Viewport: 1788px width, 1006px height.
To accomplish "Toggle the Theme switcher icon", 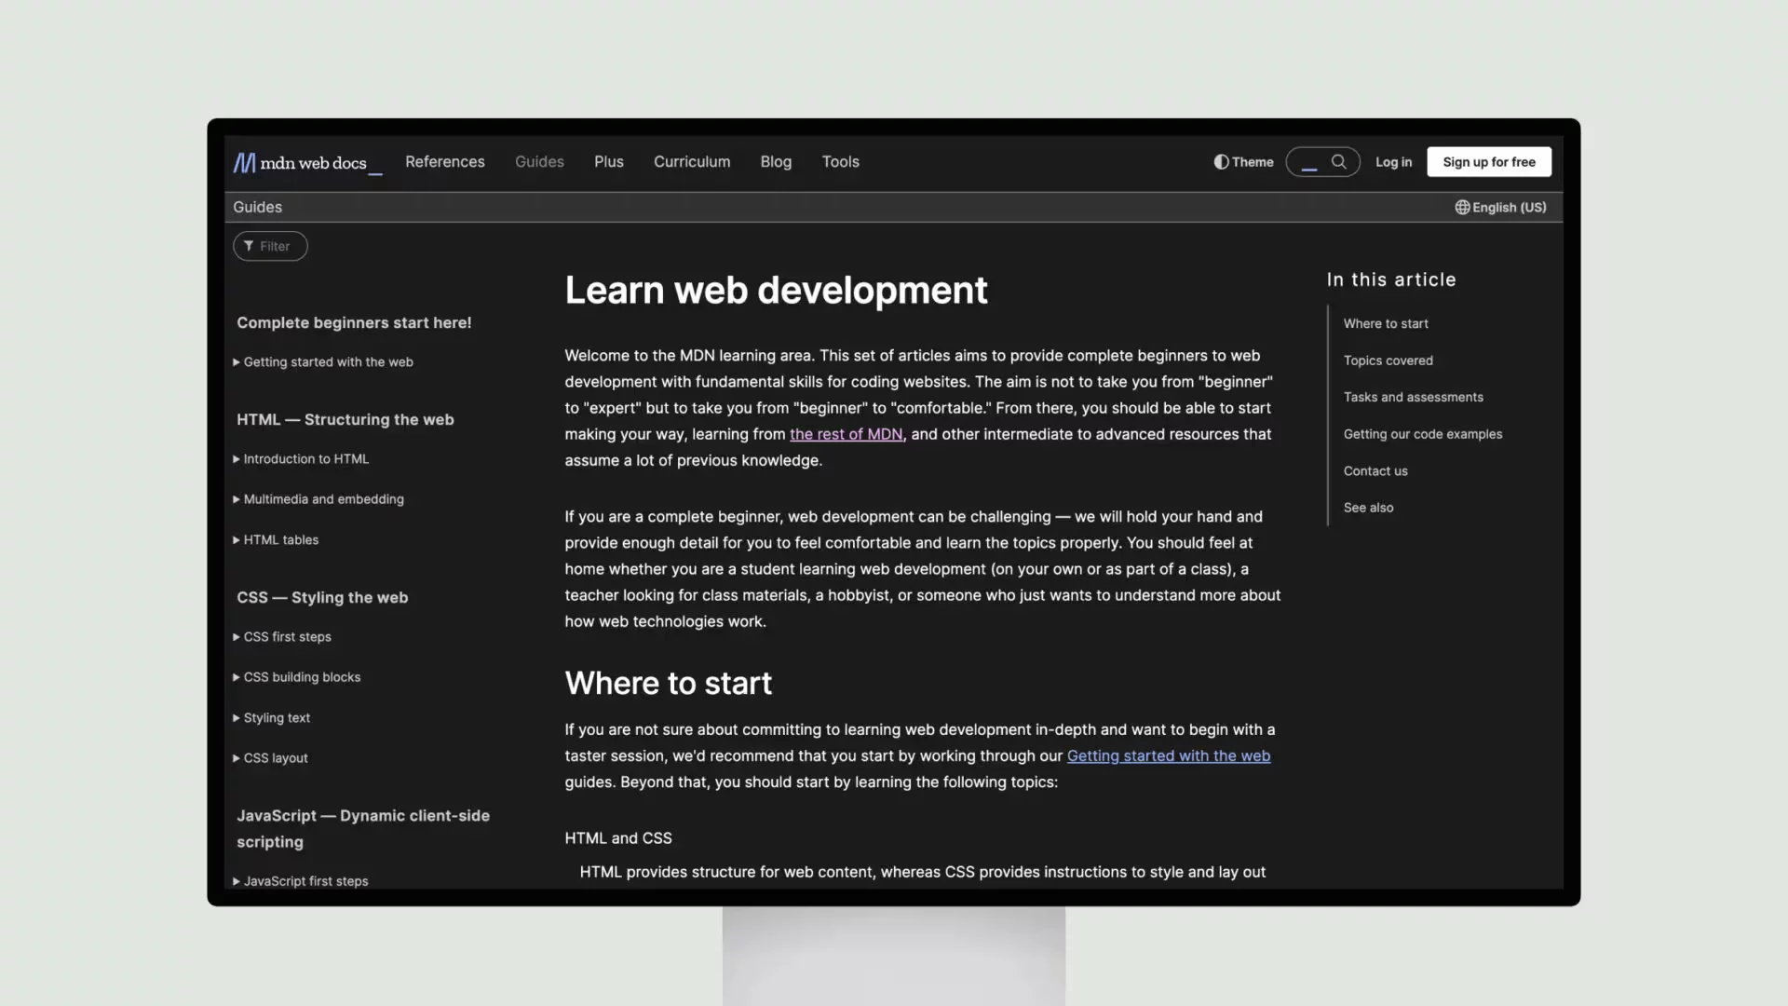I will (x=1221, y=161).
